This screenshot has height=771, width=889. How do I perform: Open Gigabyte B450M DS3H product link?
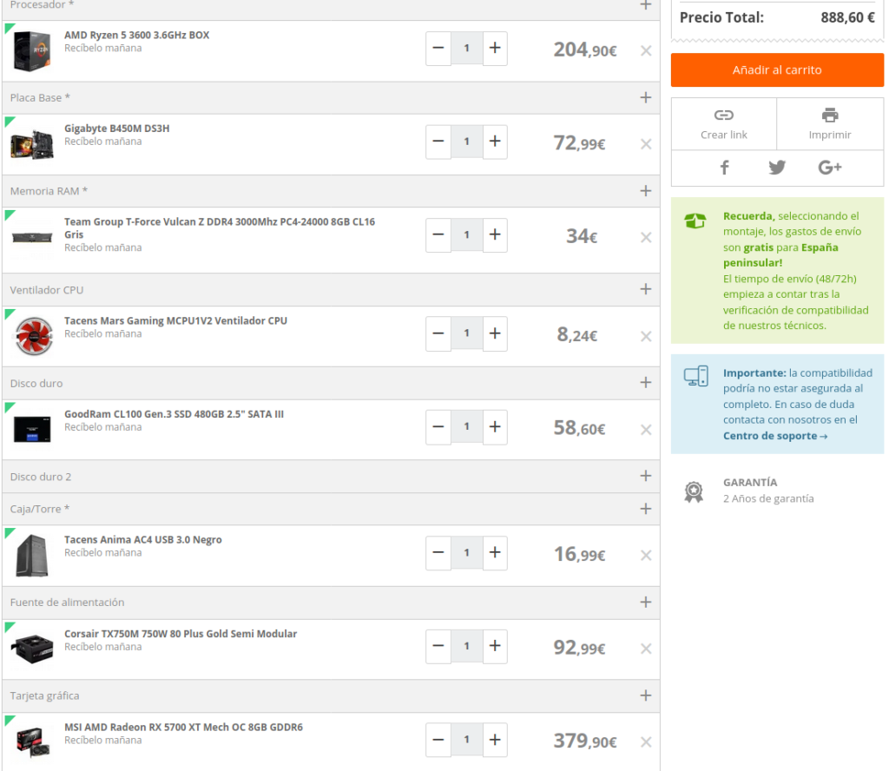point(117,128)
